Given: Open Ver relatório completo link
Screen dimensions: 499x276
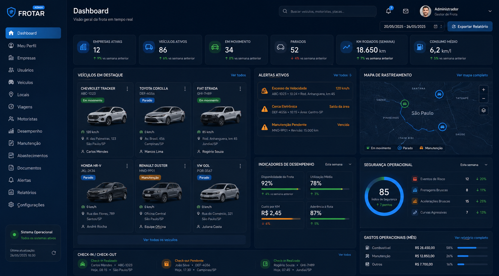Looking at the screenshot, I should point(471,238).
